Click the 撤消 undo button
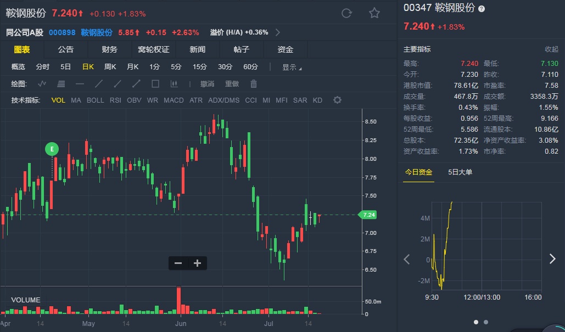This screenshot has height=332, width=565. [x=207, y=84]
